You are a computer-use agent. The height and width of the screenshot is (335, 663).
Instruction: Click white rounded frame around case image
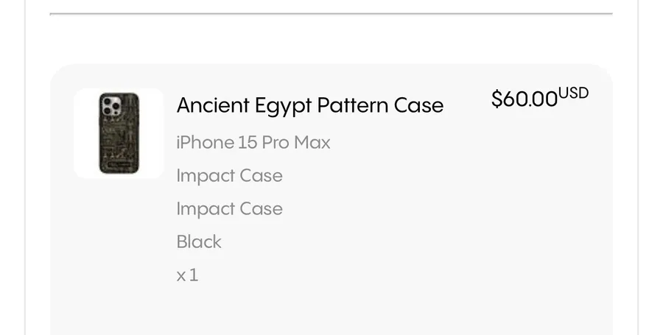[x=119, y=133]
